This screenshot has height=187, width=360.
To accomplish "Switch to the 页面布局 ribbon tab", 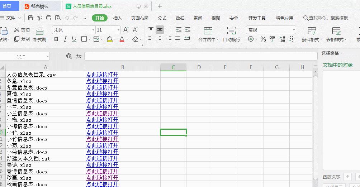I will pos(139,18).
